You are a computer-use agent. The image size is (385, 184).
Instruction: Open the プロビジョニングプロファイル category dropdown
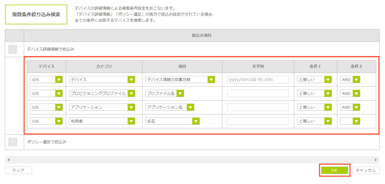point(102,94)
